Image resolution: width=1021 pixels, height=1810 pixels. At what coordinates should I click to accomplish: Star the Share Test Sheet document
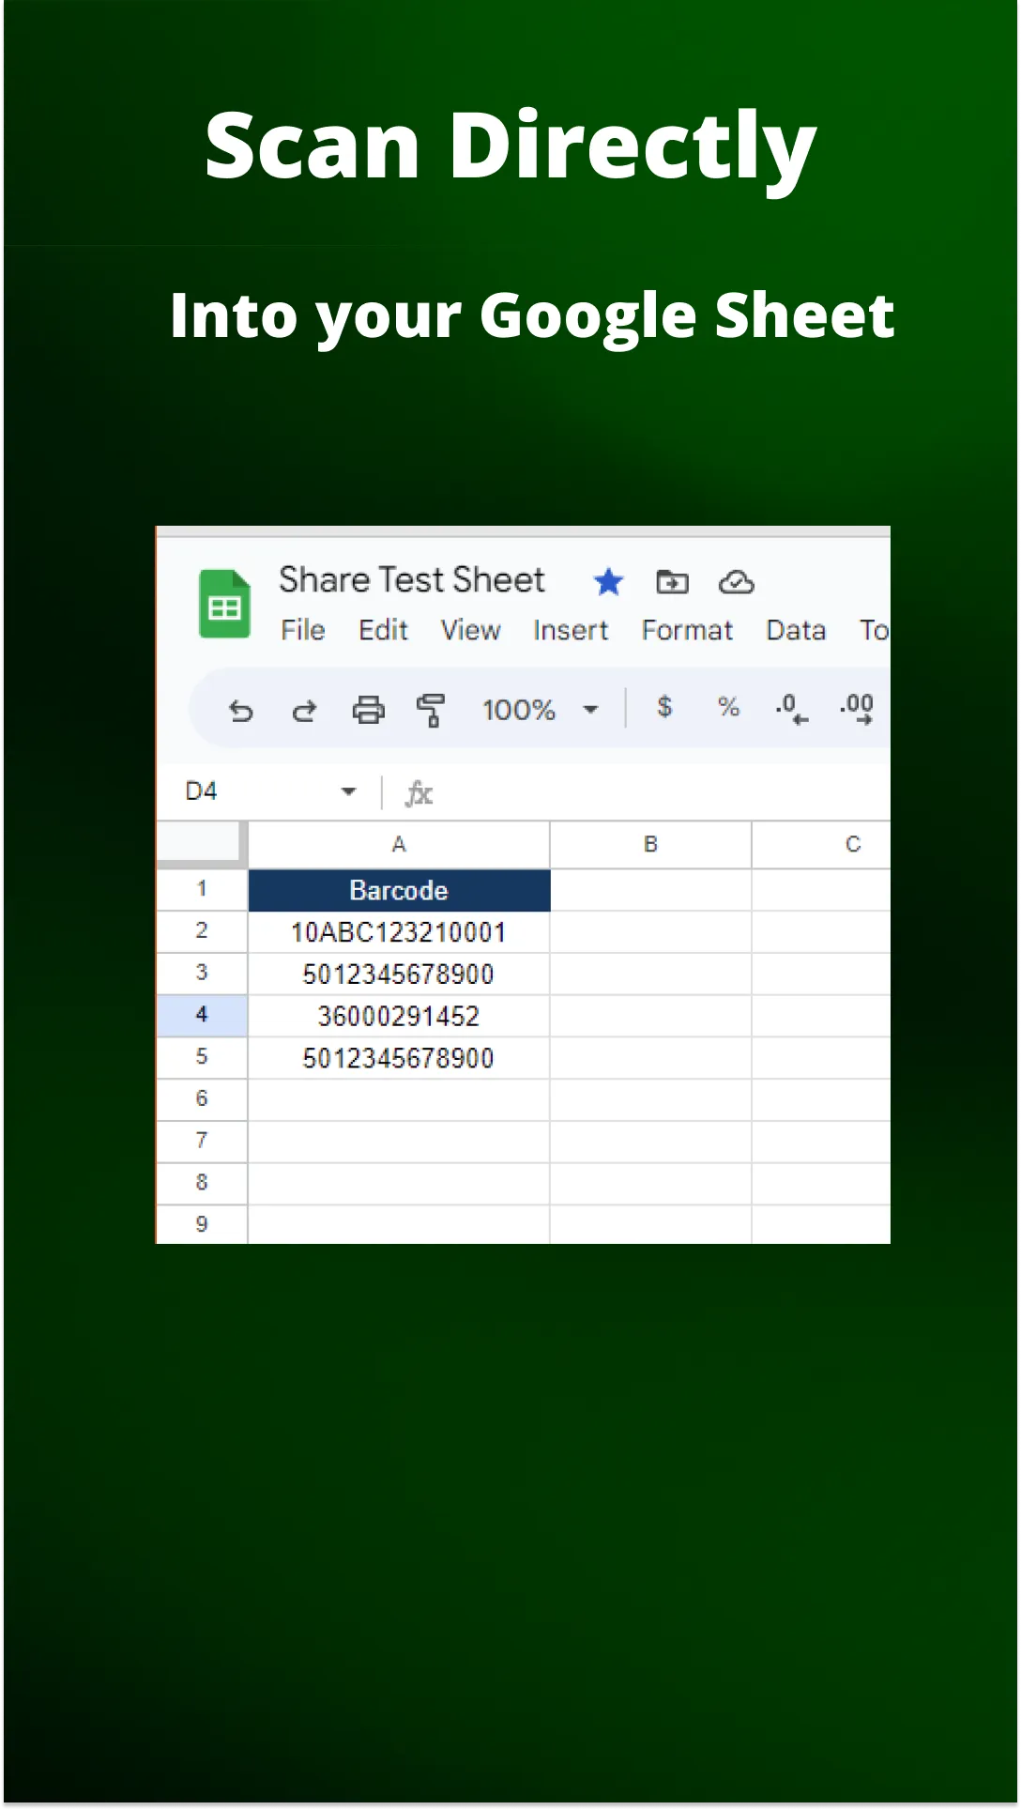(x=609, y=582)
